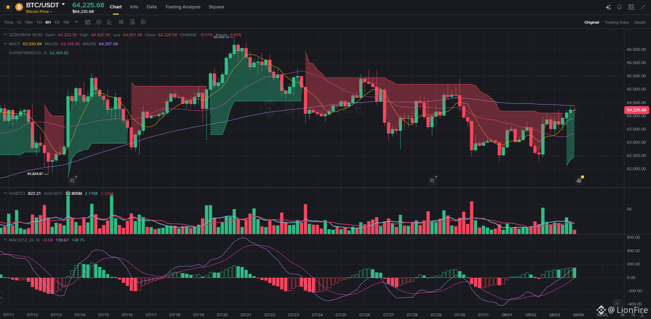Collapse the MA indicator legend chevron
651x319 pixels.
[6, 44]
